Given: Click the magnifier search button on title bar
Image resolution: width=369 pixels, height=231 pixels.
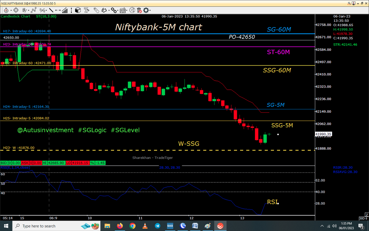Looking at the screenshot, I should (x=348, y=2).
